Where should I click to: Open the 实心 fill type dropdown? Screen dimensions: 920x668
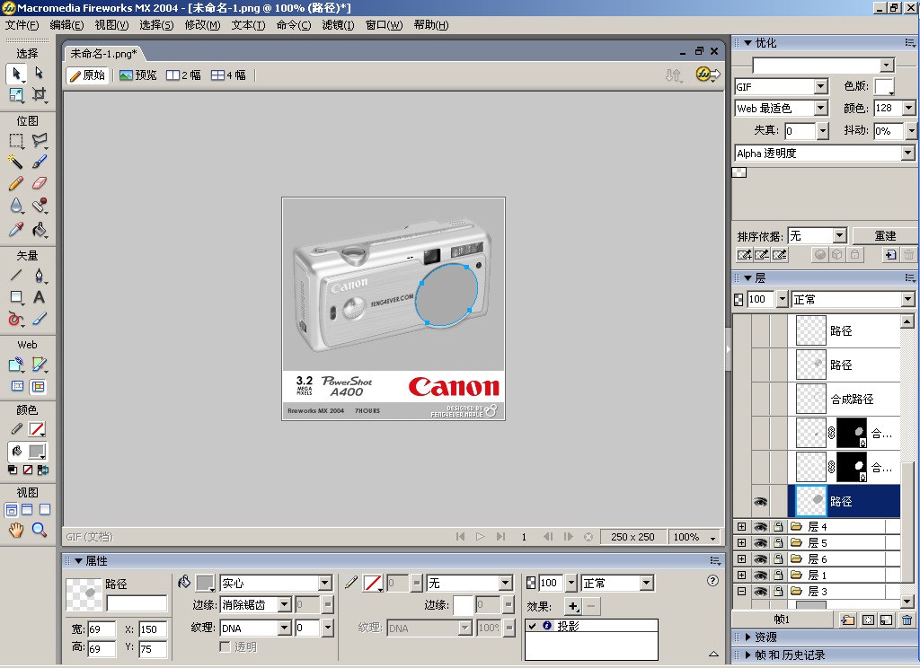tap(325, 583)
